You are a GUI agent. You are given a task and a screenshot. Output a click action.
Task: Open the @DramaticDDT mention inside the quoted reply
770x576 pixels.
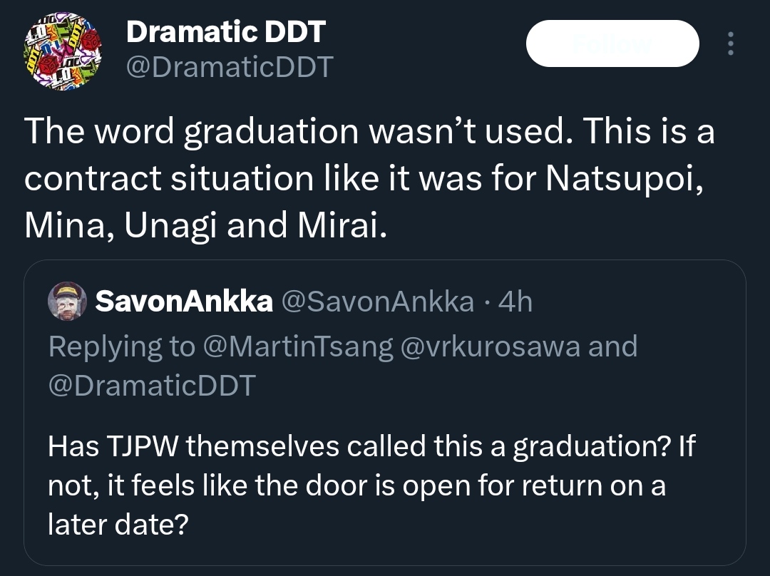(153, 385)
